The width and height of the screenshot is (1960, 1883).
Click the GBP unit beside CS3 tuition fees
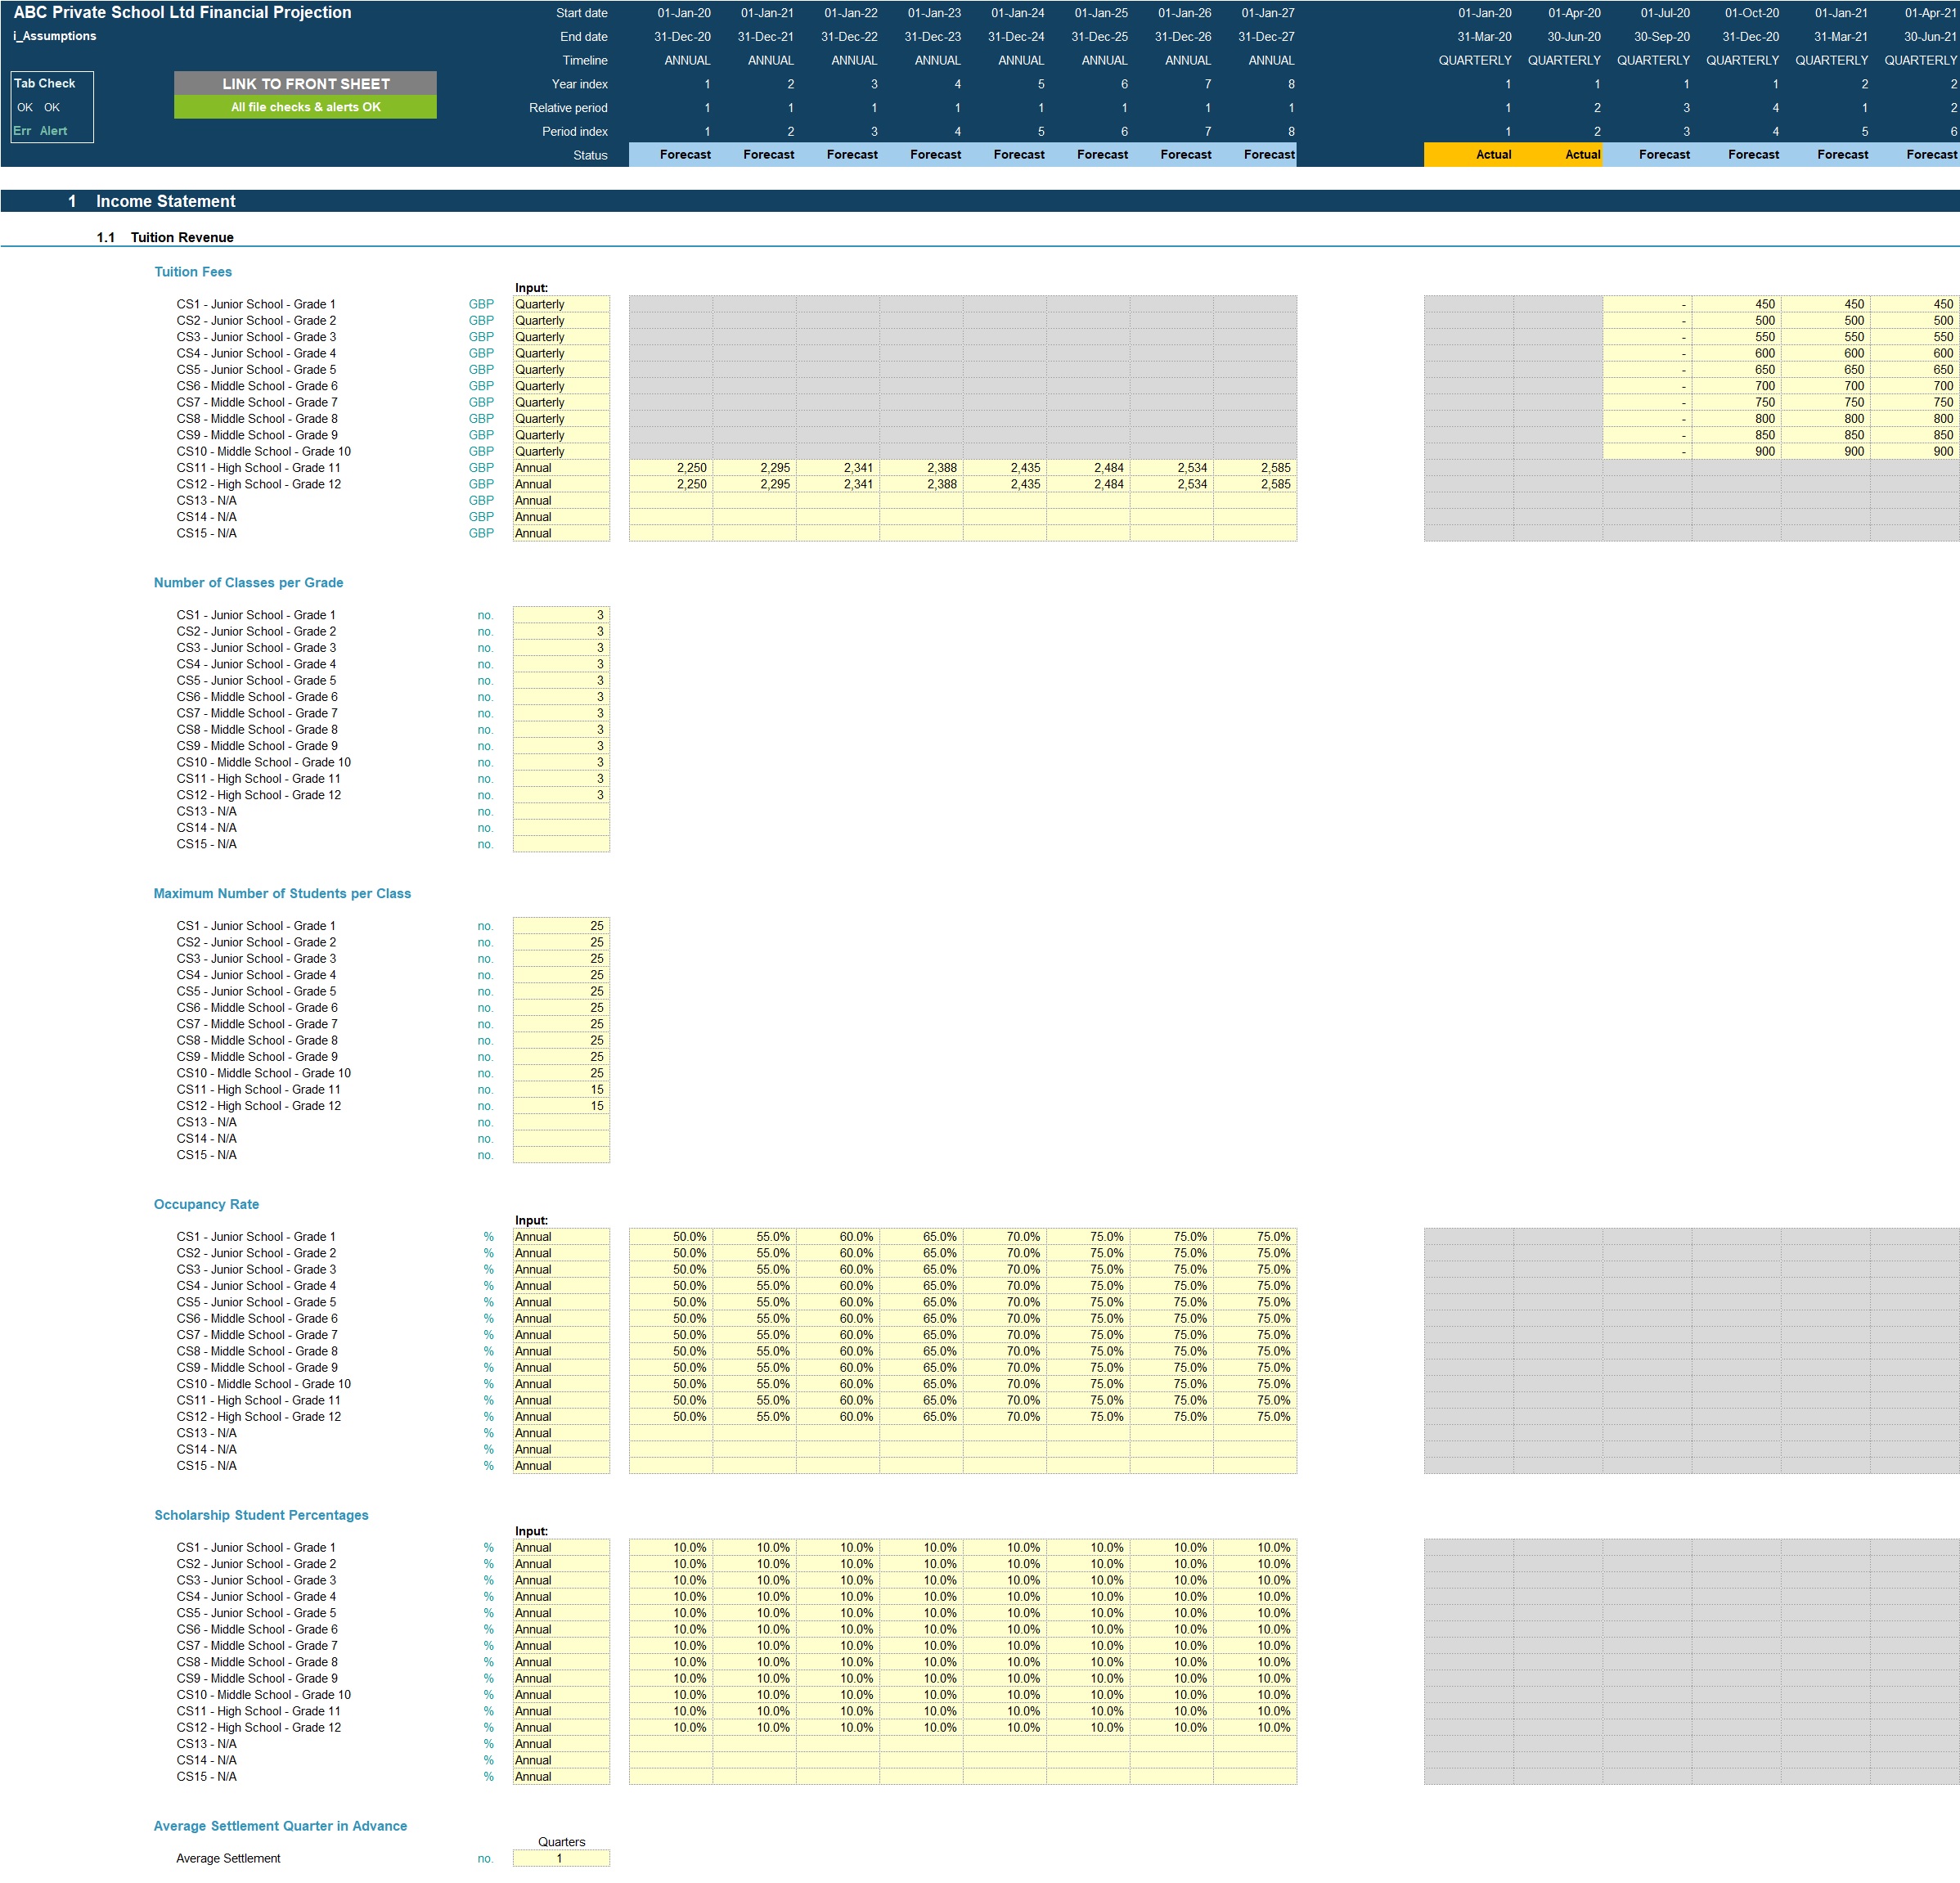point(481,337)
